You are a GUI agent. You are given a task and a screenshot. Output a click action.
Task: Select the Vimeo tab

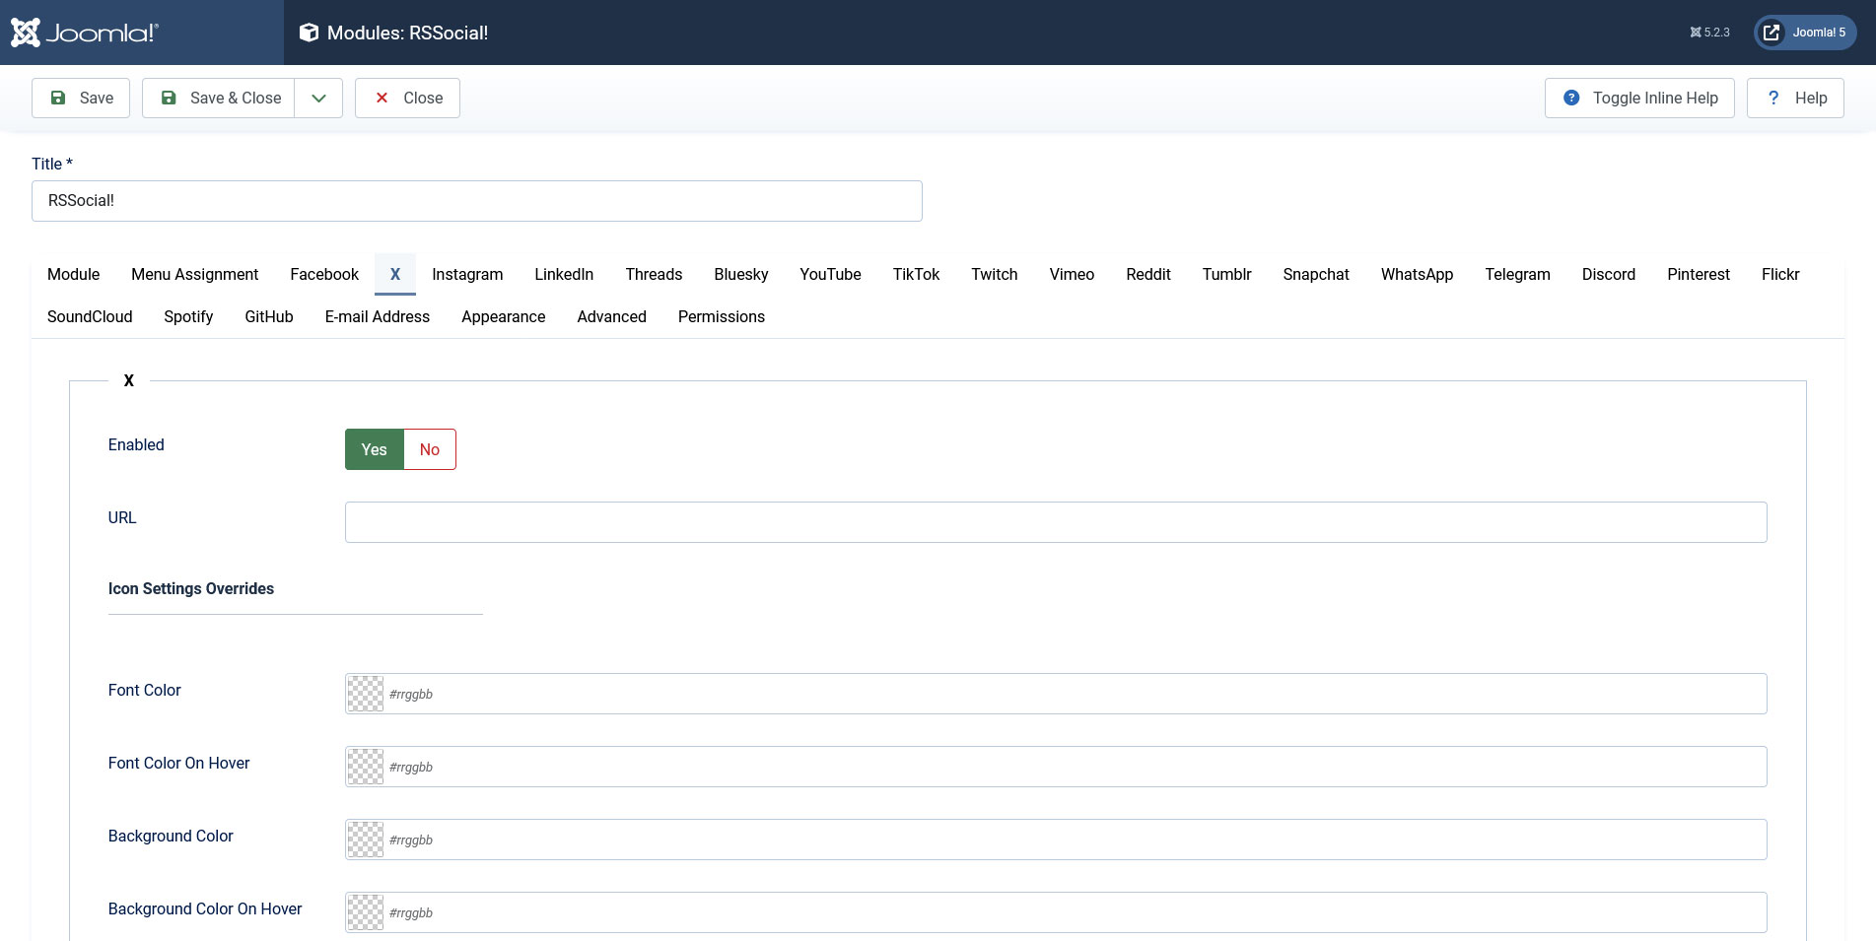pos(1072,274)
